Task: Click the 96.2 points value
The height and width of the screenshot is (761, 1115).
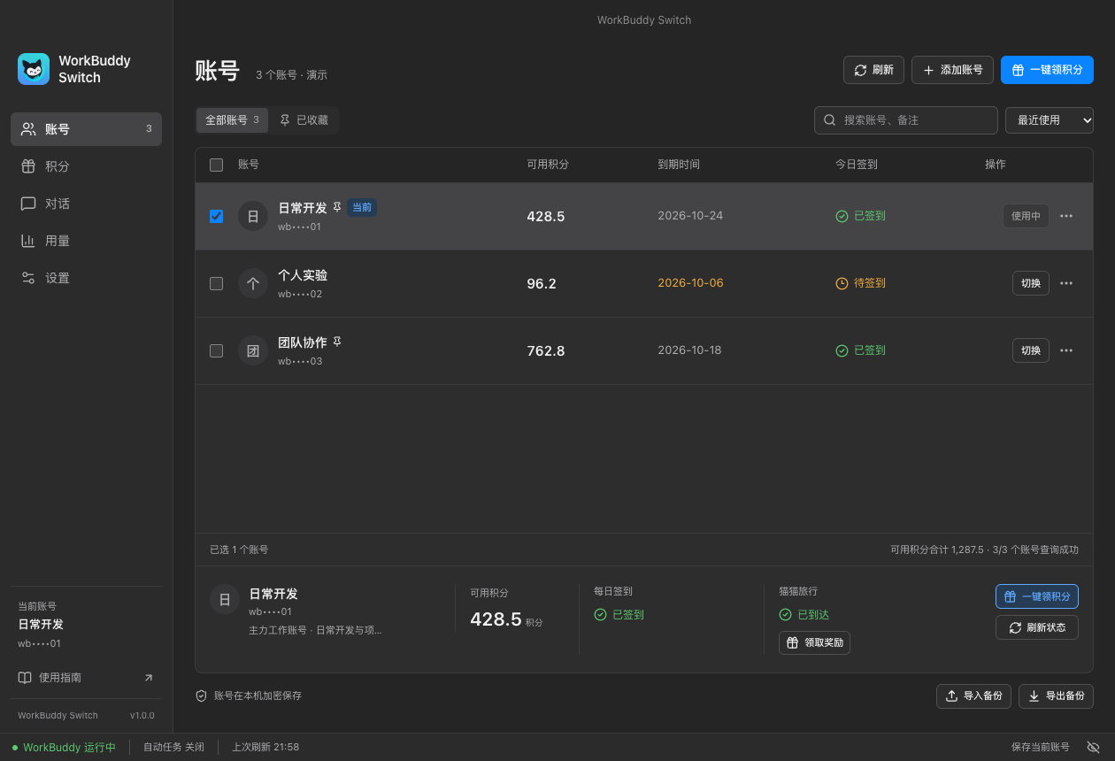Action: coord(542,283)
